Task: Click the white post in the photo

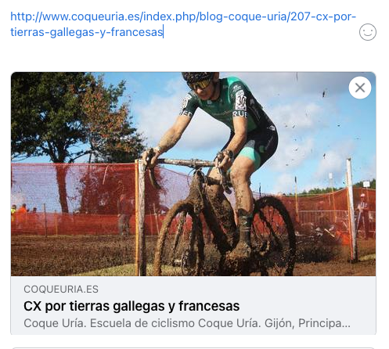Action: click(351, 209)
